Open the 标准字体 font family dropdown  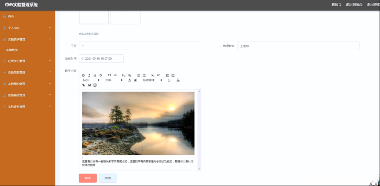click(x=152, y=80)
